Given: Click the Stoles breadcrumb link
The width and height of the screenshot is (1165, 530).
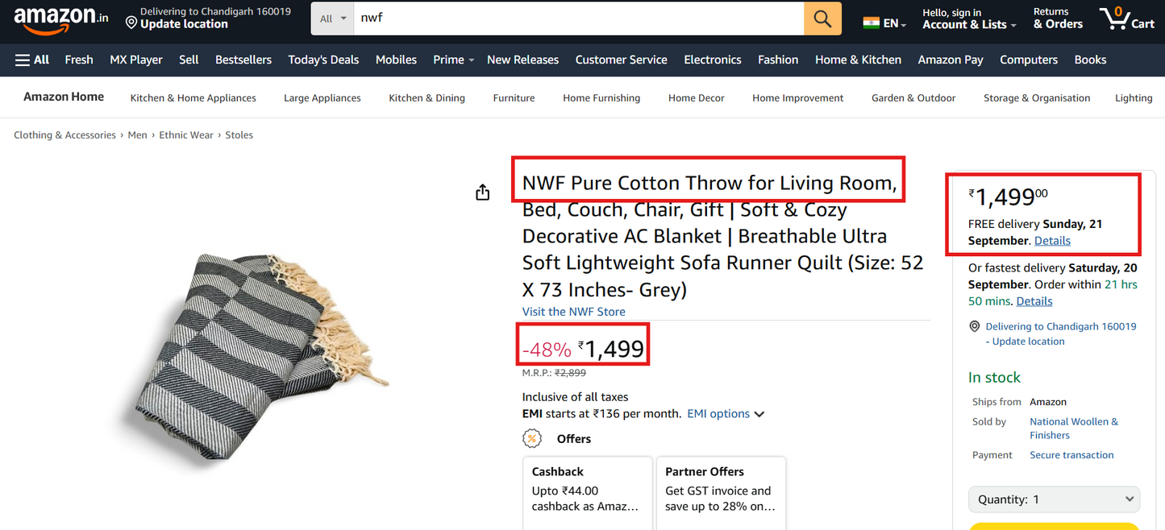Looking at the screenshot, I should pyautogui.click(x=239, y=135).
